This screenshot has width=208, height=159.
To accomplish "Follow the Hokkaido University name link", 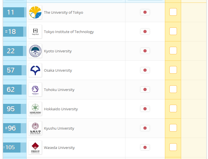I will tap(61, 109).
